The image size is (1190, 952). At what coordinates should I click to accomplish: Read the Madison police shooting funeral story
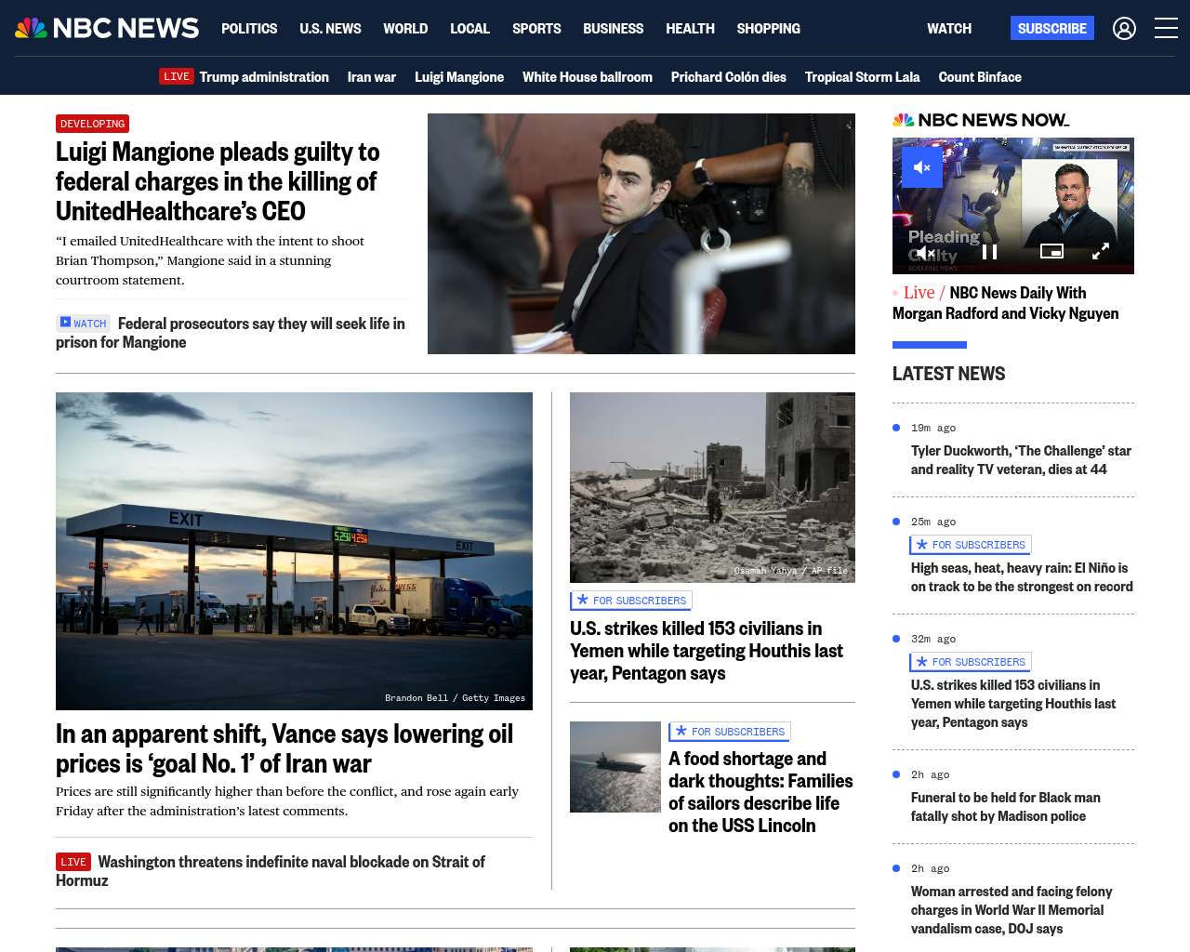coord(1006,807)
